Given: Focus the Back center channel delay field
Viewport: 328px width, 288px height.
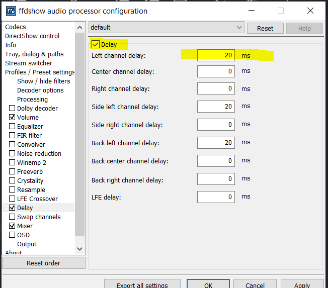Looking at the screenshot, I should click(216, 161).
